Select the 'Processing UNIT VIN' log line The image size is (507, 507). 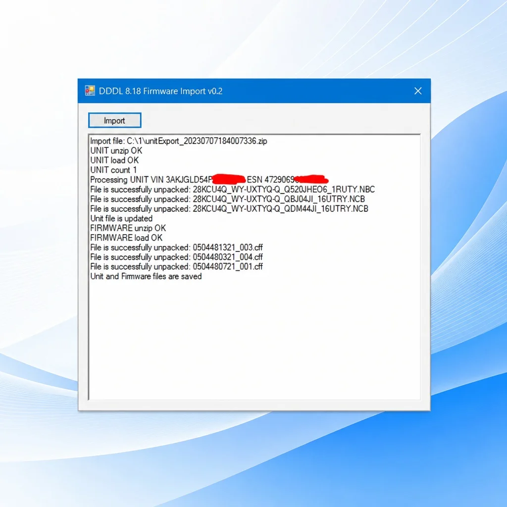click(x=209, y=179)
